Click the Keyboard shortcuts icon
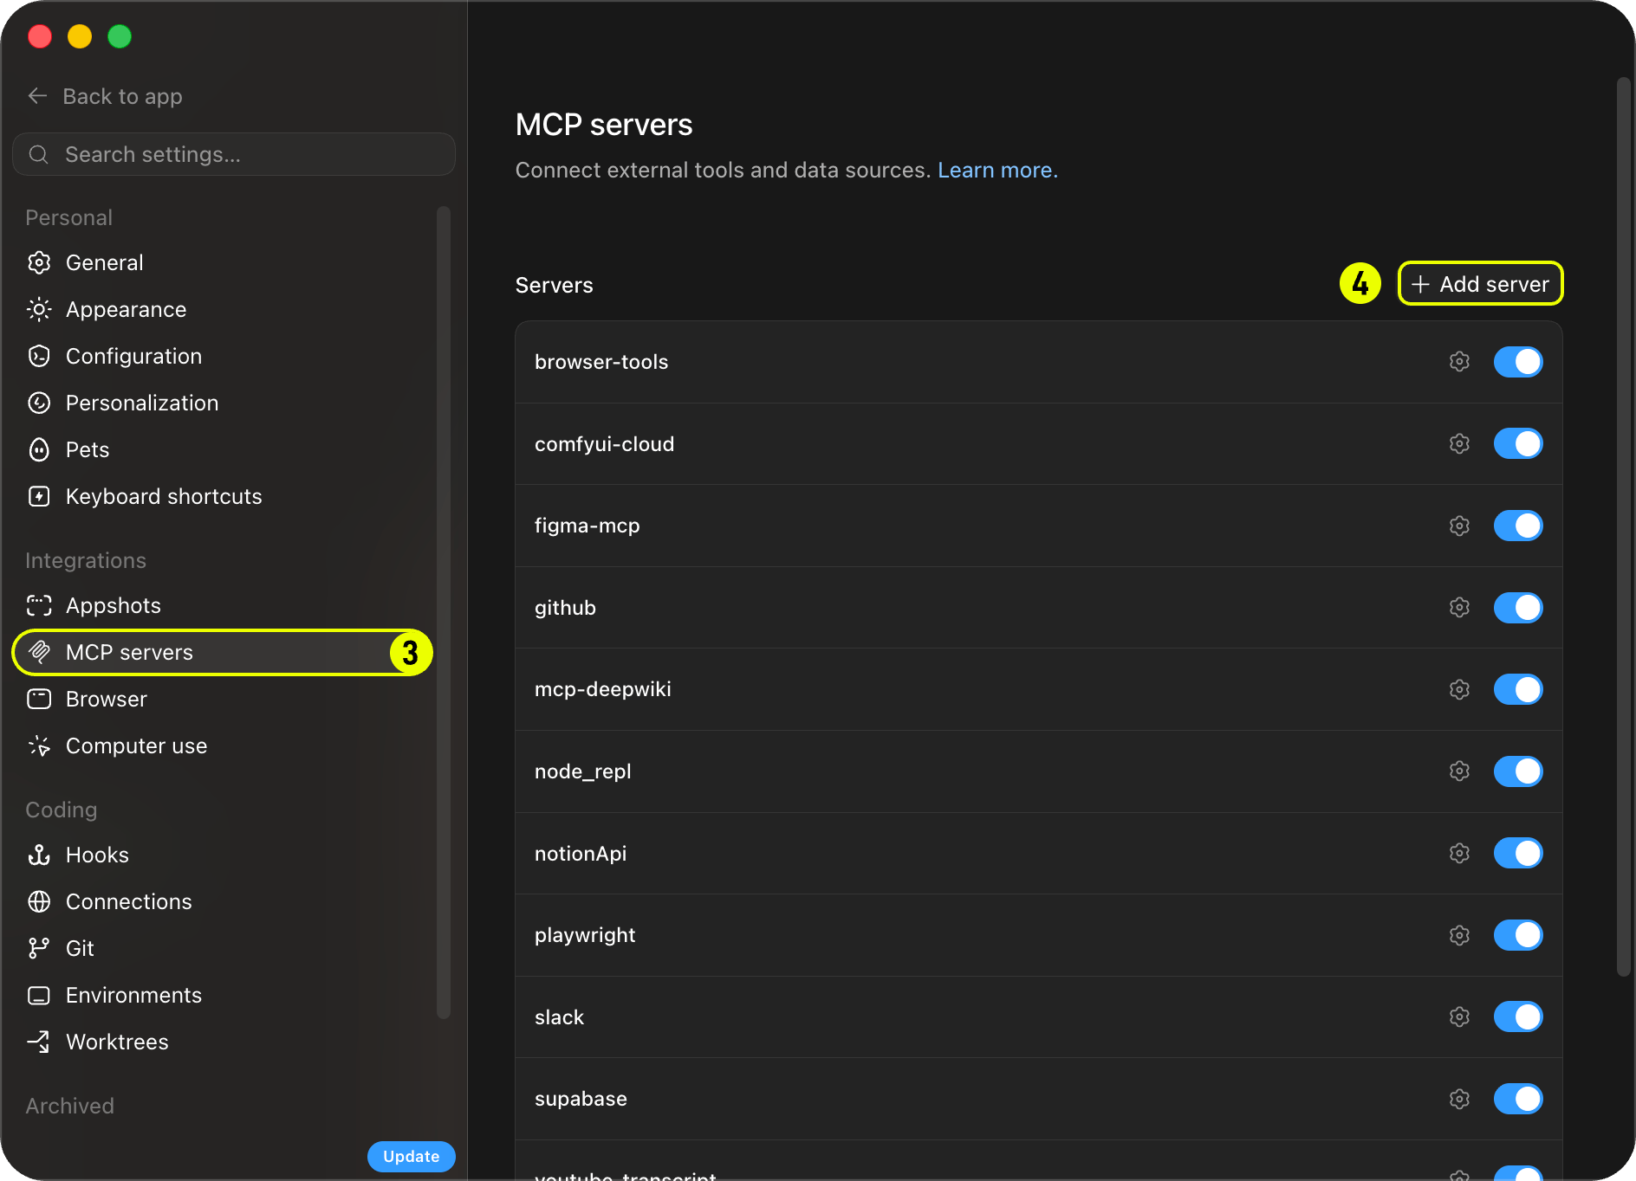Screen dimensions: 1636x1181 tap(39, 496)
